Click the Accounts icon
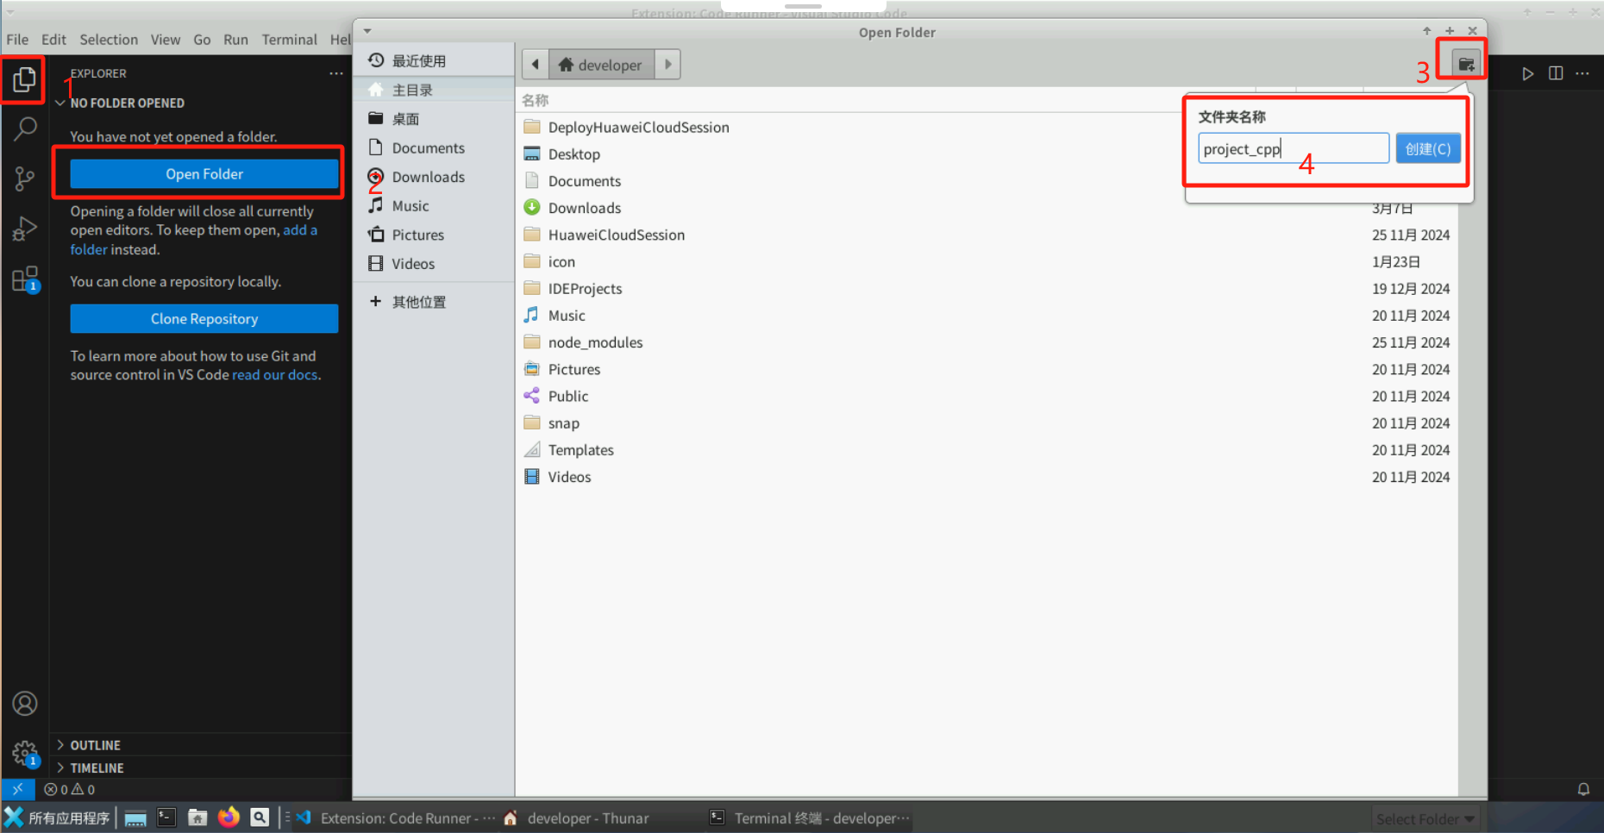 point(23,703)
